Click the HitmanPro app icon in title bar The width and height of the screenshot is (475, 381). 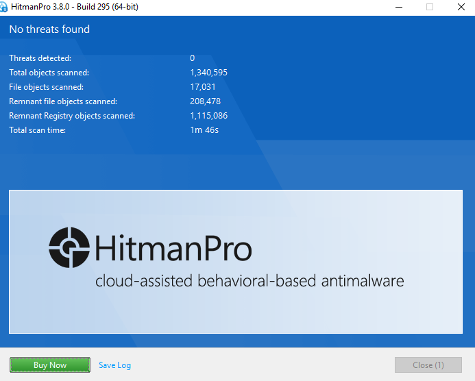point(3,7)
